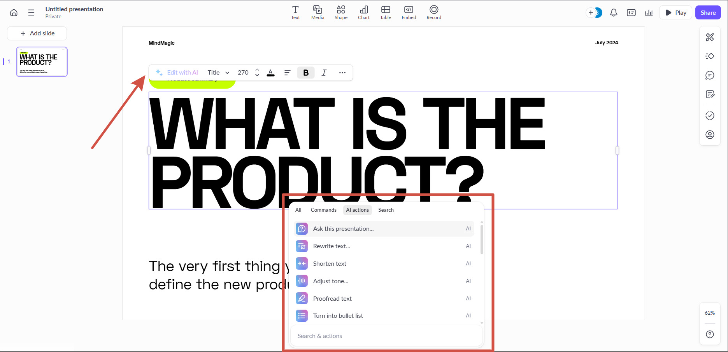Open text alignment options
728x352 pixels.
point(287,73)
